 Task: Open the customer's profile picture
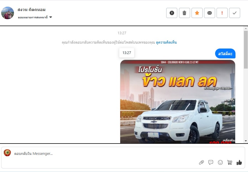[x=8, y=13]
